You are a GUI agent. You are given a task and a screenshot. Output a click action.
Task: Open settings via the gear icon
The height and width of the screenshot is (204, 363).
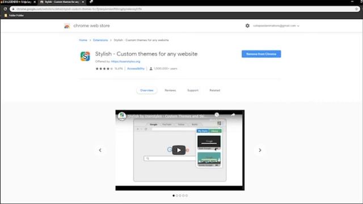(x=247, y=25)
